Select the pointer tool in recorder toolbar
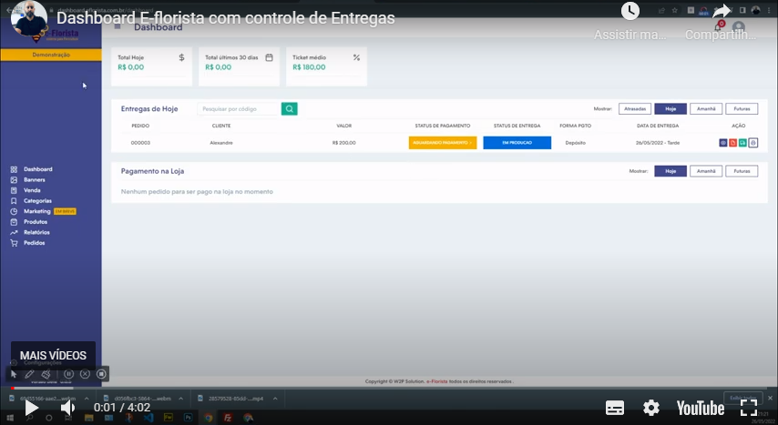 (x=14, y=374)
